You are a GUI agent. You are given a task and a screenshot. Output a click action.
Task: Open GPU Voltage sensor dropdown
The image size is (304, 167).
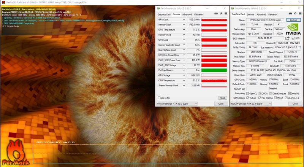coord(184,75)
